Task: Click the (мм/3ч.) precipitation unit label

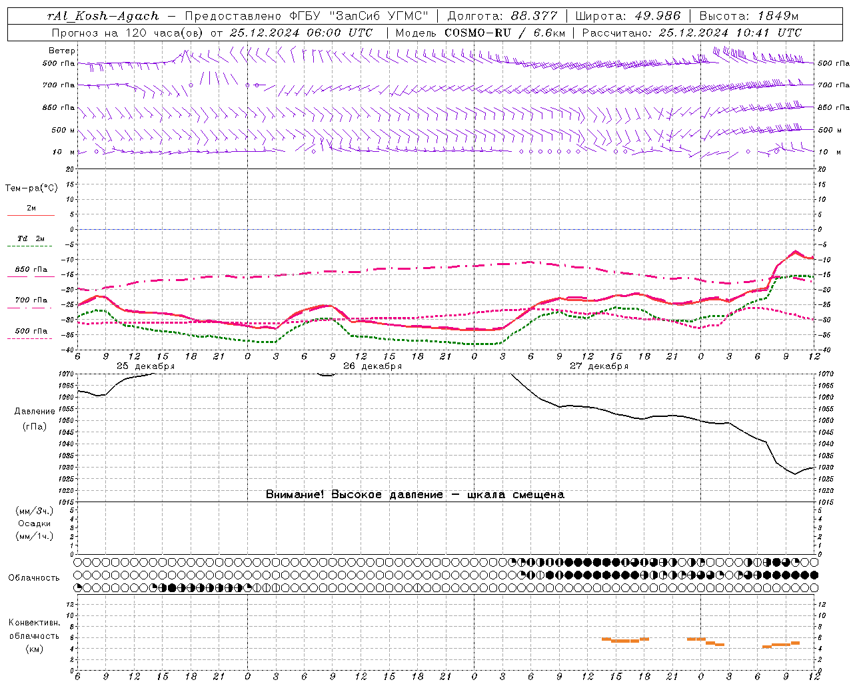Action: [x=35, y=511]
